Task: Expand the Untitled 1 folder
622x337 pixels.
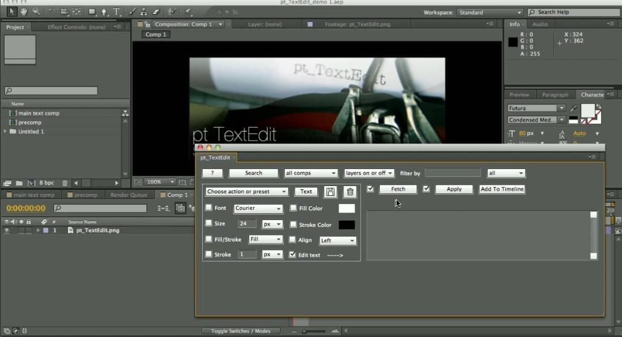Action: pyautogui.click(x=6, y=132)
